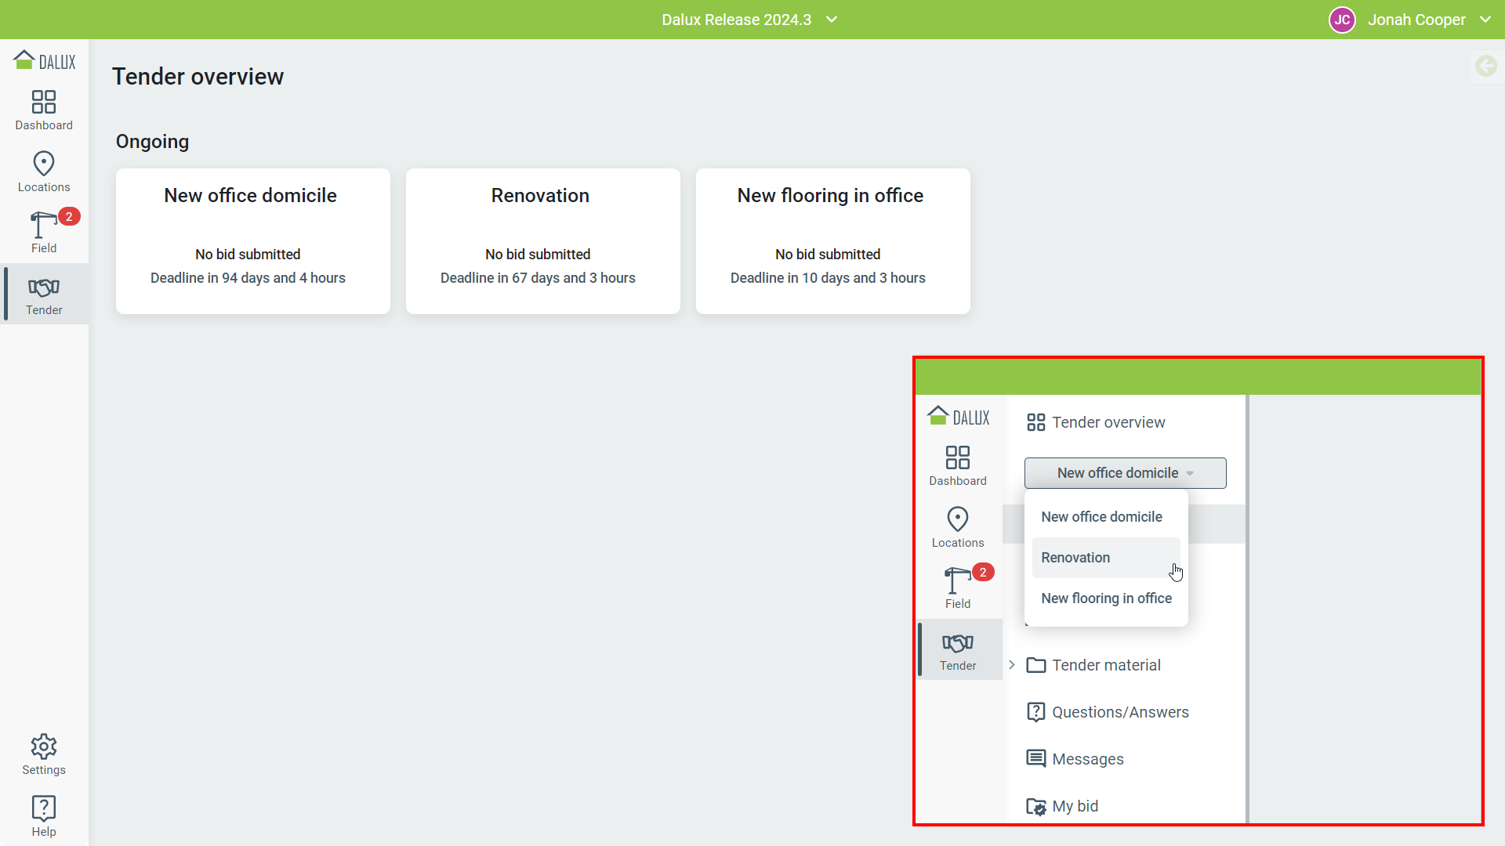Click the green back arrow icon
This screenshot has width=1505, height=846.
[1485, 66]
